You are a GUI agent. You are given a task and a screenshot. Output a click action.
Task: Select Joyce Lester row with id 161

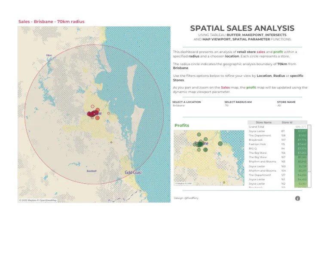click(x=278, y=179)
